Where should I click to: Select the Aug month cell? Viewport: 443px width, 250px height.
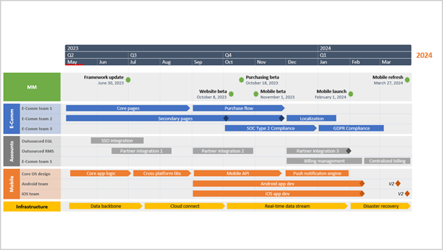click(176, 62)
